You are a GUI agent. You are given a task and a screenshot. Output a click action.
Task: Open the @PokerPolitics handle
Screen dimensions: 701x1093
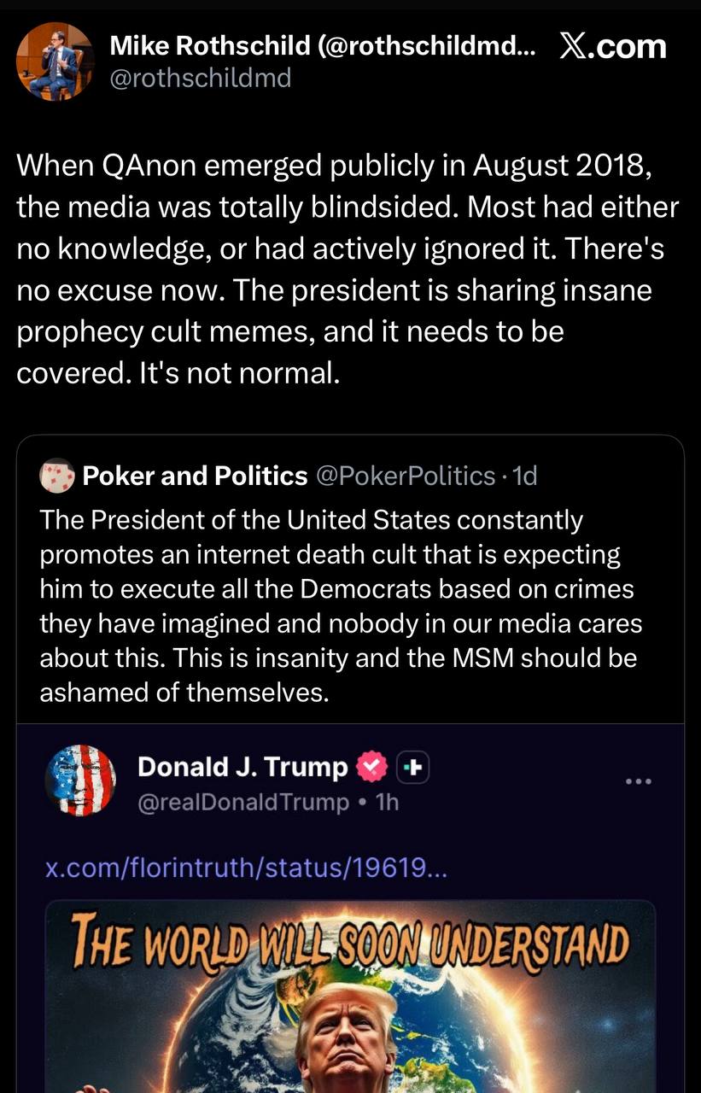(406, 476)
